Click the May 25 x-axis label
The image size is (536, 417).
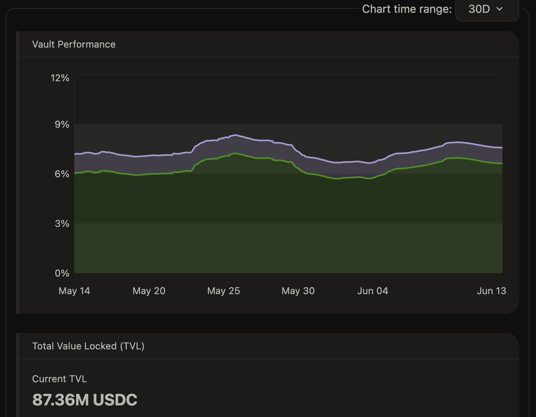click(x=223, y=291)
